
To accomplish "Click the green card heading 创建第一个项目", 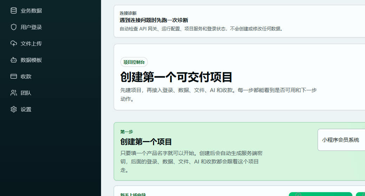I will point(146,142).
